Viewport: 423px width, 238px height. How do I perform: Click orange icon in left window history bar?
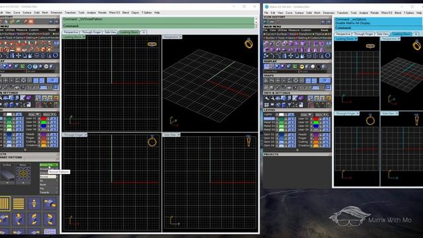[x=31, y=22]
